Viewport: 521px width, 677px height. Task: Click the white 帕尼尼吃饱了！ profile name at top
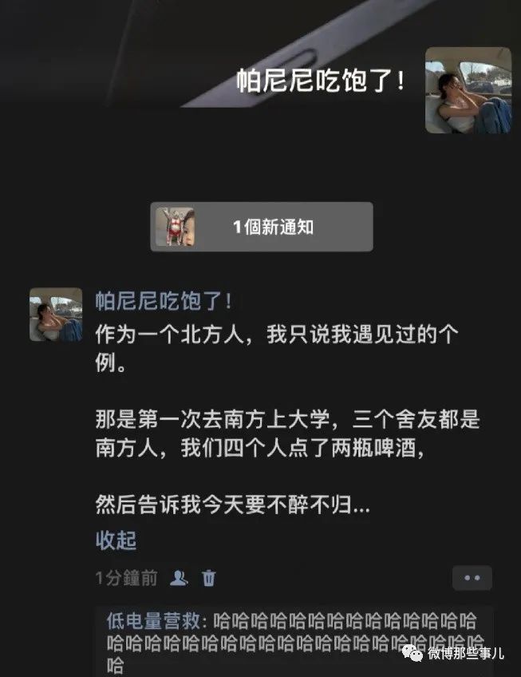[321, 81]
